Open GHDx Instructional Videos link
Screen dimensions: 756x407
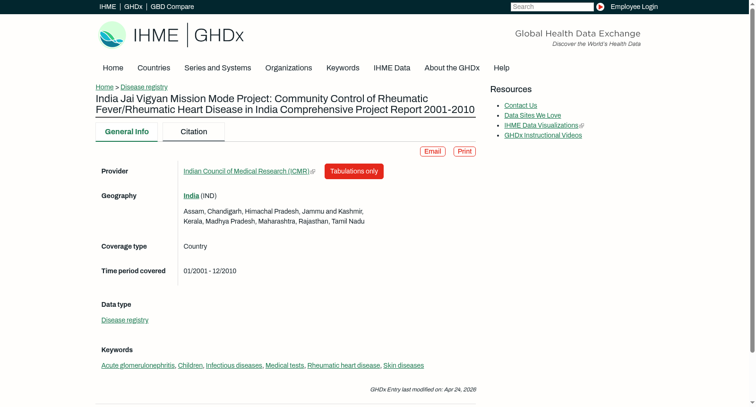coord(543,135)
